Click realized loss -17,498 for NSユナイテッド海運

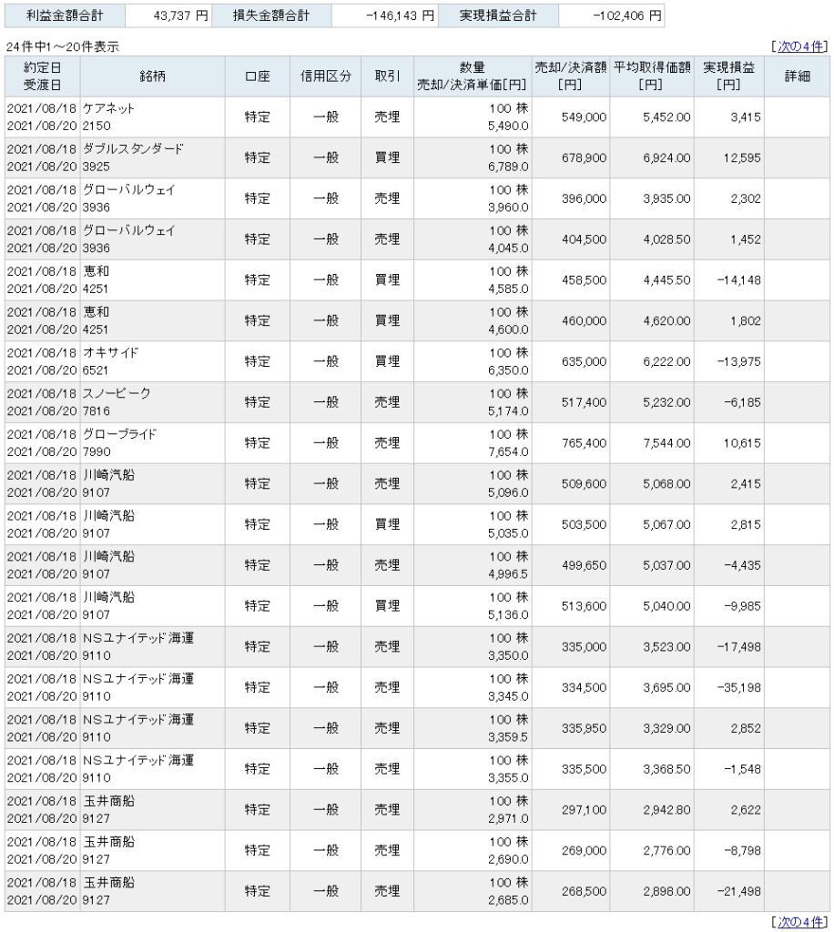tap(739, 647)
